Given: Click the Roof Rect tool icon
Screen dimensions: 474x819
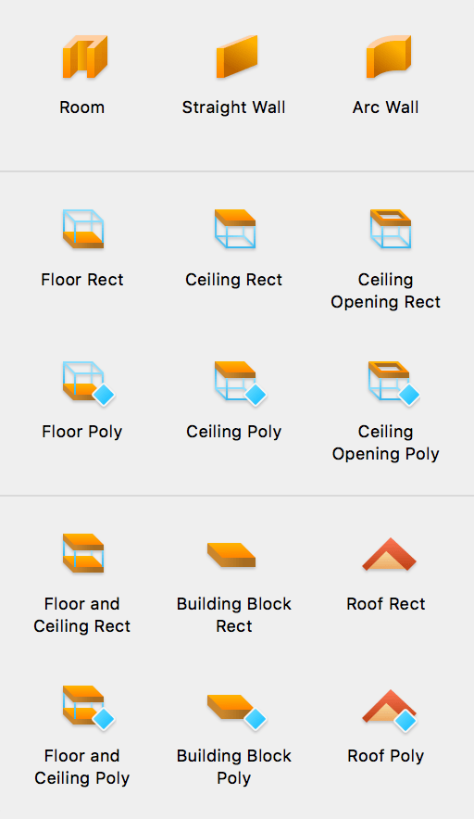Looking at the screenshot, I should pos(390,554).
